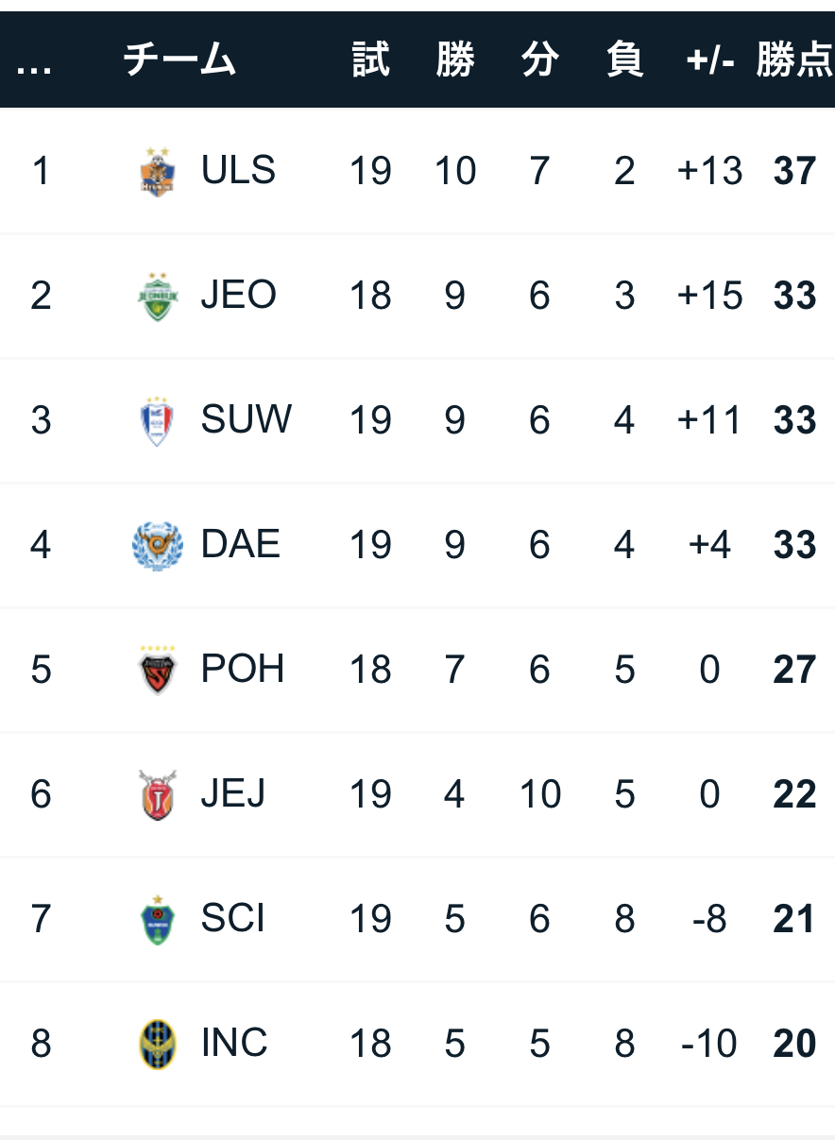Click the INC team crest icon
Image resolution: width=835 pixels, height=1140 pixels.
[157, 1045]
